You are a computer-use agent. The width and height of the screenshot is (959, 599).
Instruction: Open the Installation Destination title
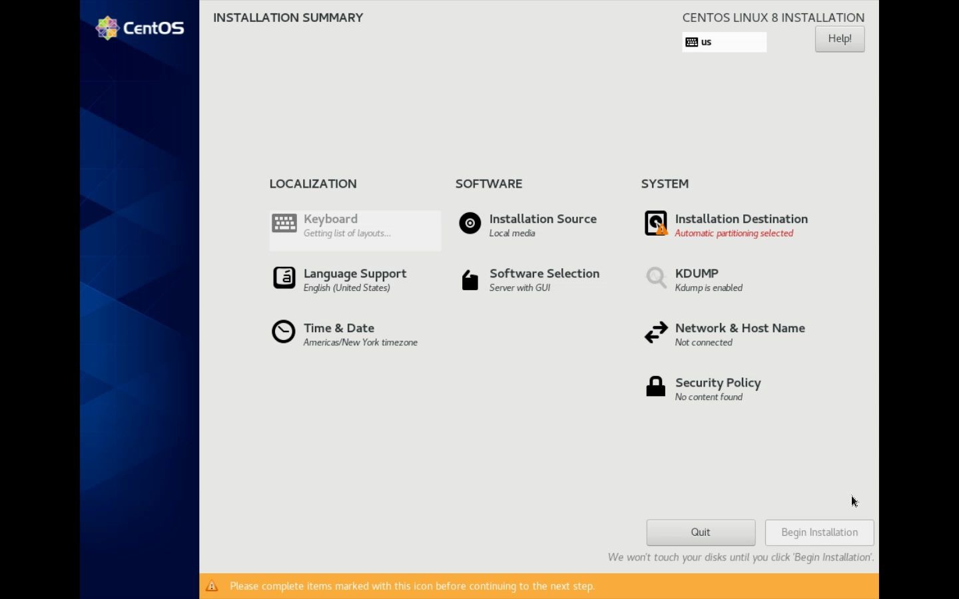(741, 219)
